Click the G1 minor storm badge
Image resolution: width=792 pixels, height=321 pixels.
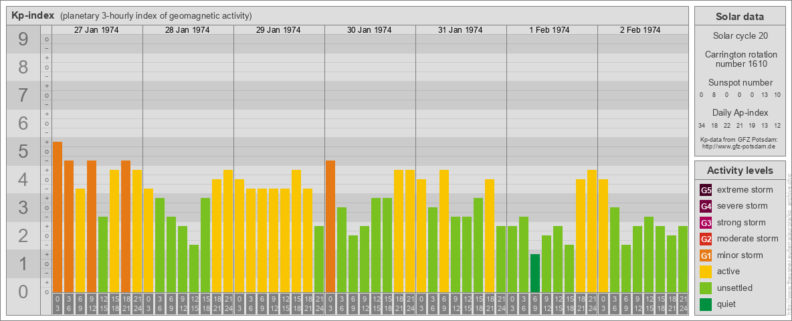tap(706, 255)
